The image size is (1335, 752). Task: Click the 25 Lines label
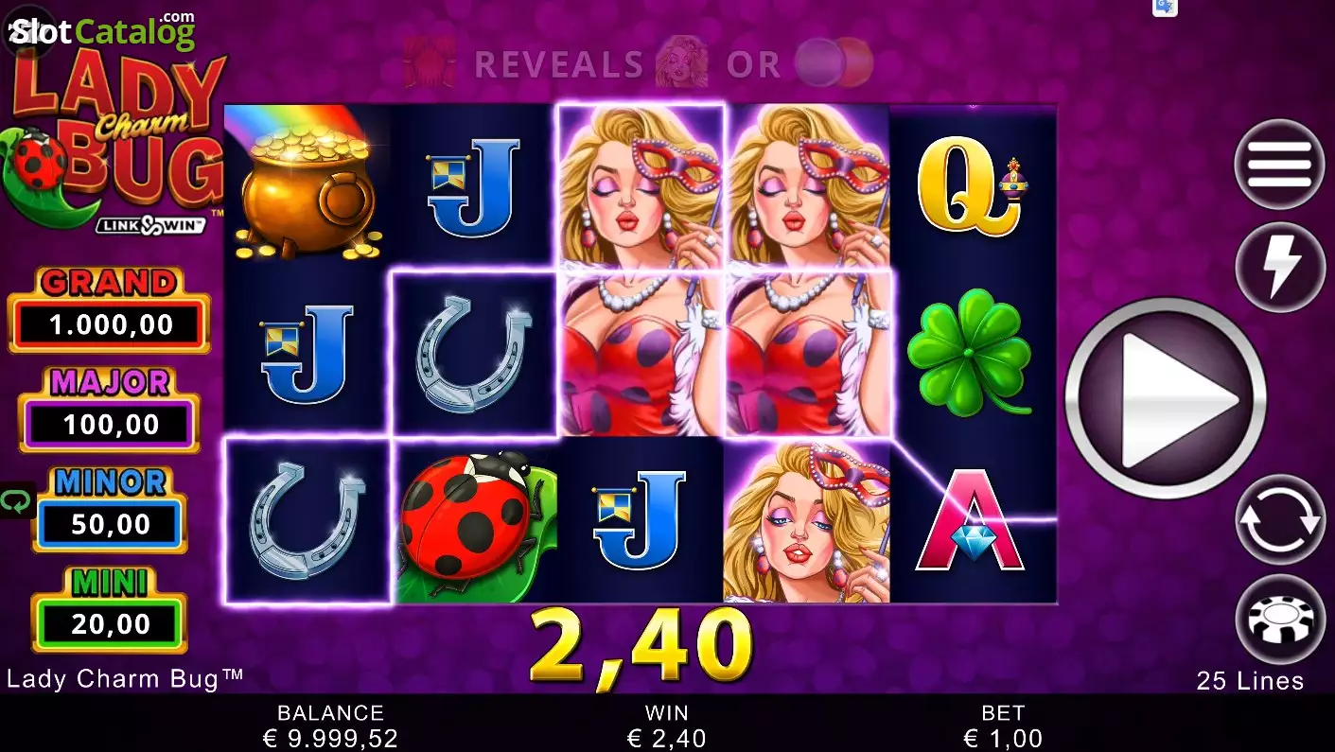[1250, 681]
